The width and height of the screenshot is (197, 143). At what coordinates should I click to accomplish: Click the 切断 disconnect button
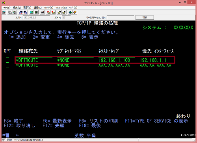pos(145,17)
